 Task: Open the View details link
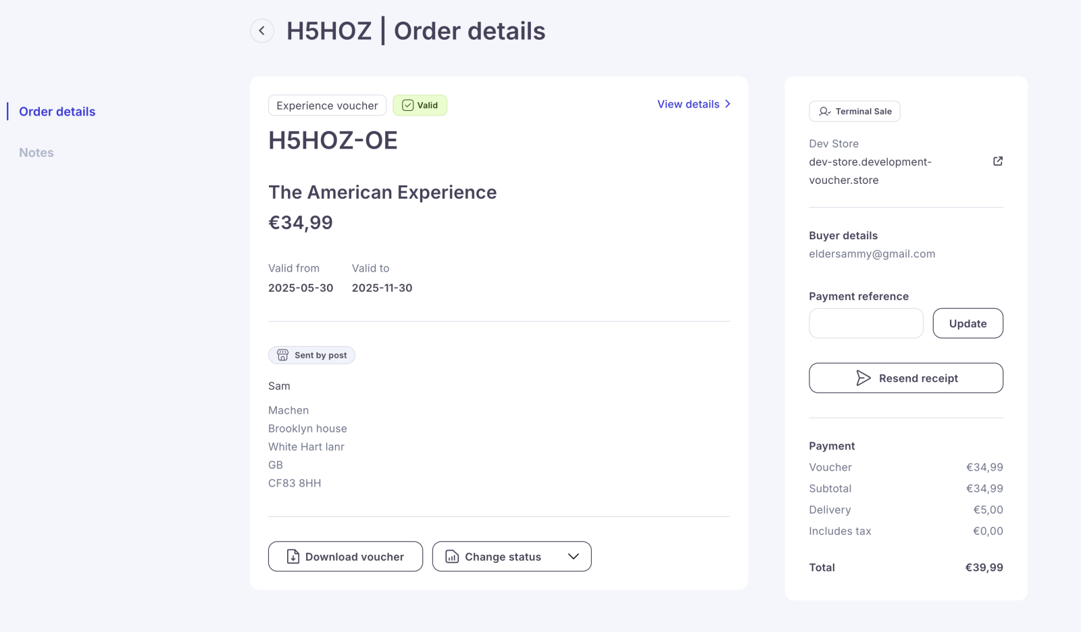point(688,104)
